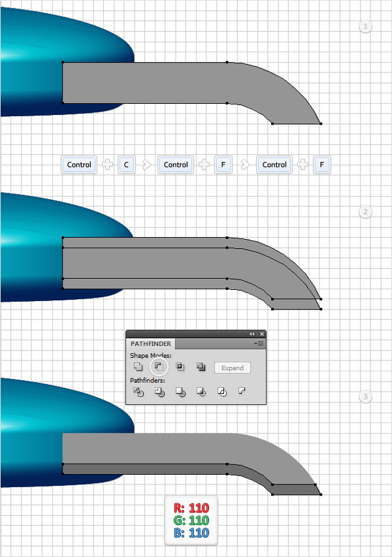Click the Crop pathfinder icon

(x=201, y=392)
